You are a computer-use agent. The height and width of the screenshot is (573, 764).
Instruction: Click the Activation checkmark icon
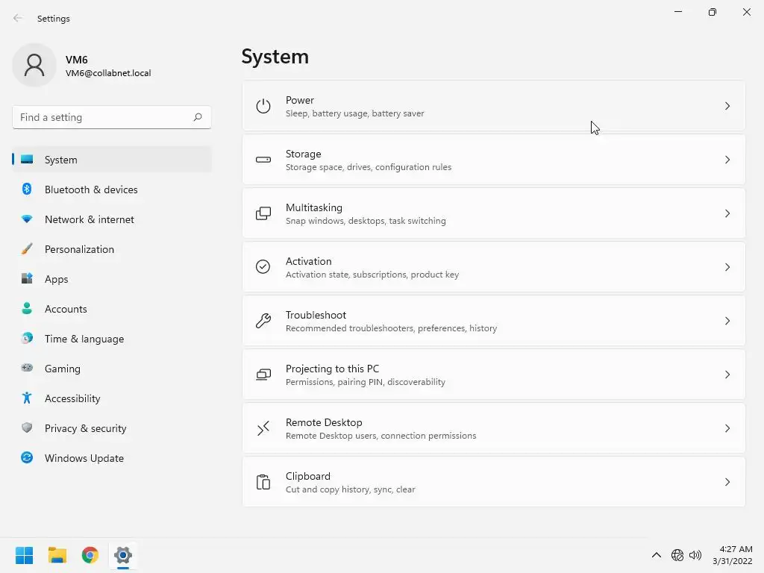click(263, 267)
